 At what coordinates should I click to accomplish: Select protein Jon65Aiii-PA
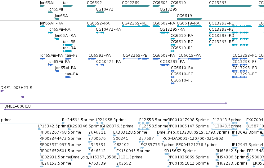(43, 59)
